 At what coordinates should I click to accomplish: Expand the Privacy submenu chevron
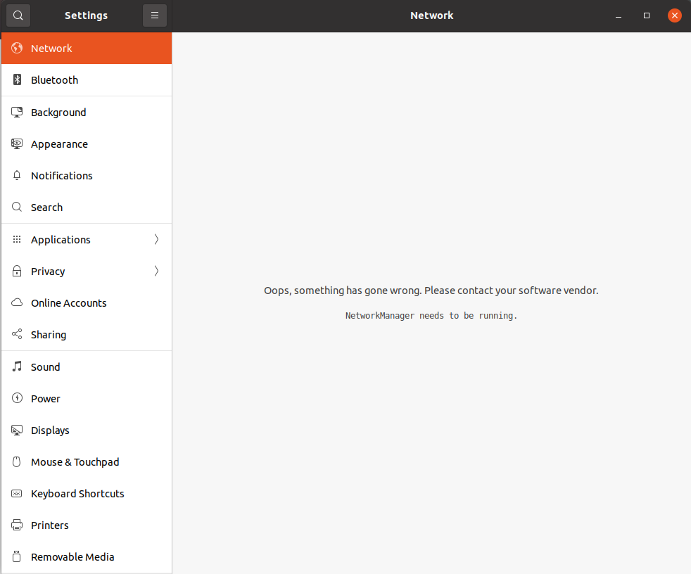pyautogui.click(x=156, y=271)
